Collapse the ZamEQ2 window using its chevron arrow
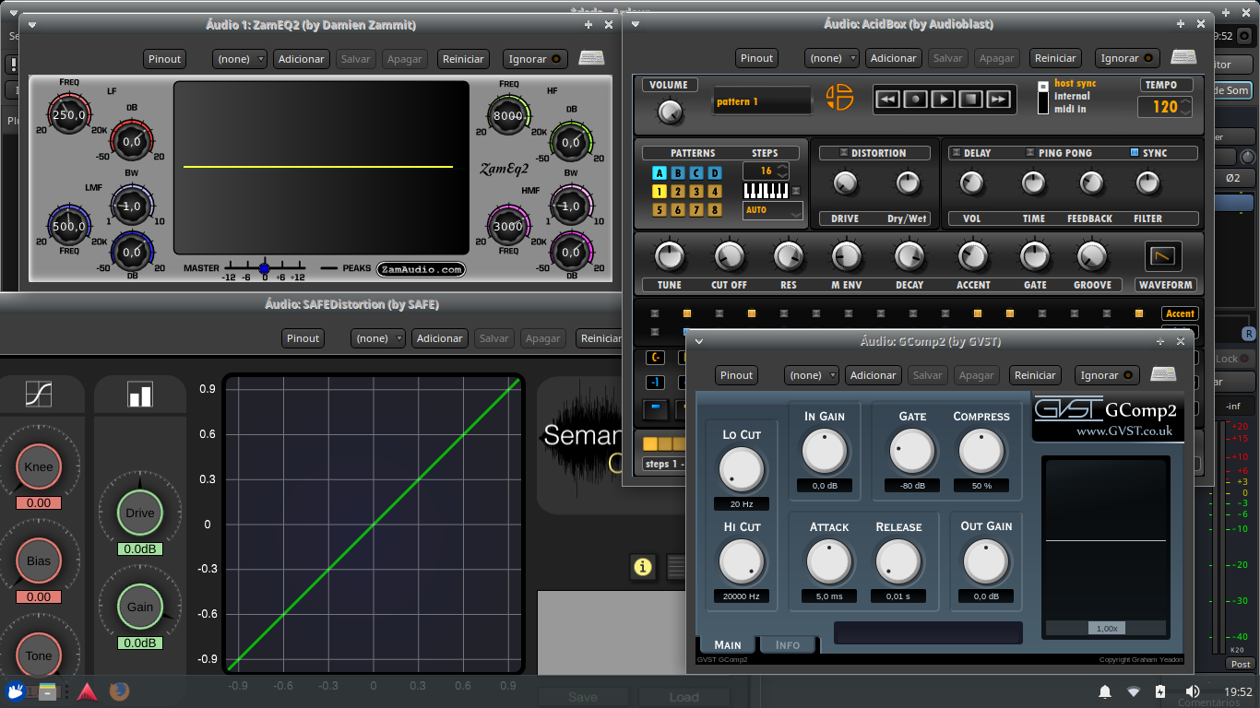Viewport: 1260px width, 708px height. pos(31,25)
